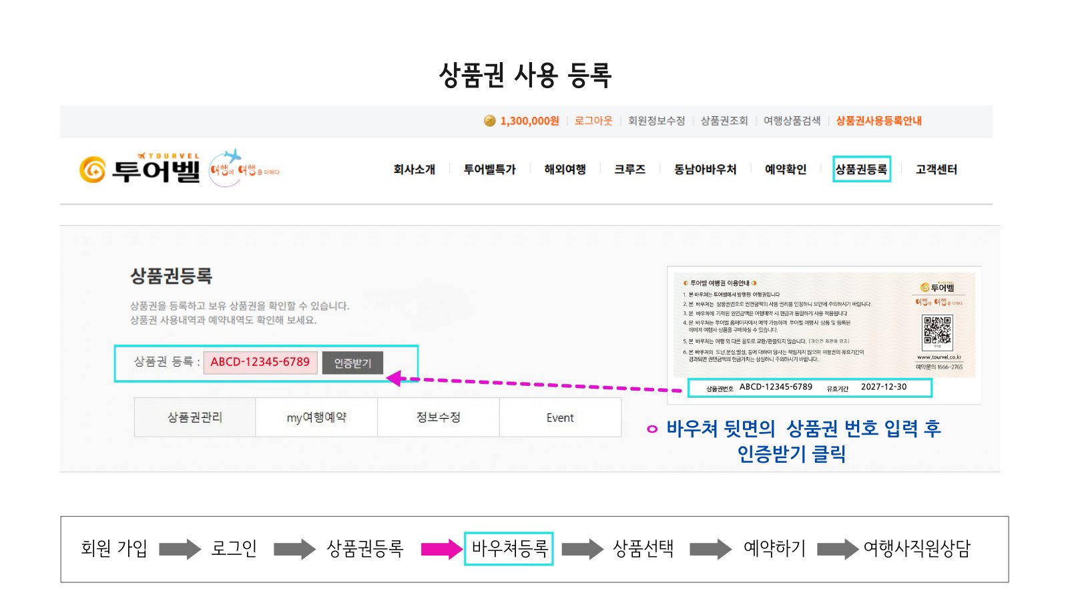Click the 회원 가입 step label
Screen dimensions: 1068x601
point(114,548)
